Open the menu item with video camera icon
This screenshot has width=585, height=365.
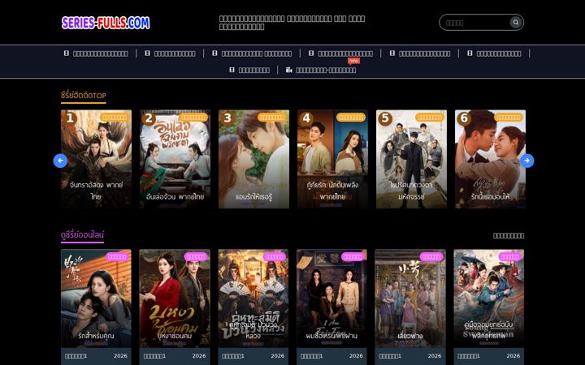321,70
